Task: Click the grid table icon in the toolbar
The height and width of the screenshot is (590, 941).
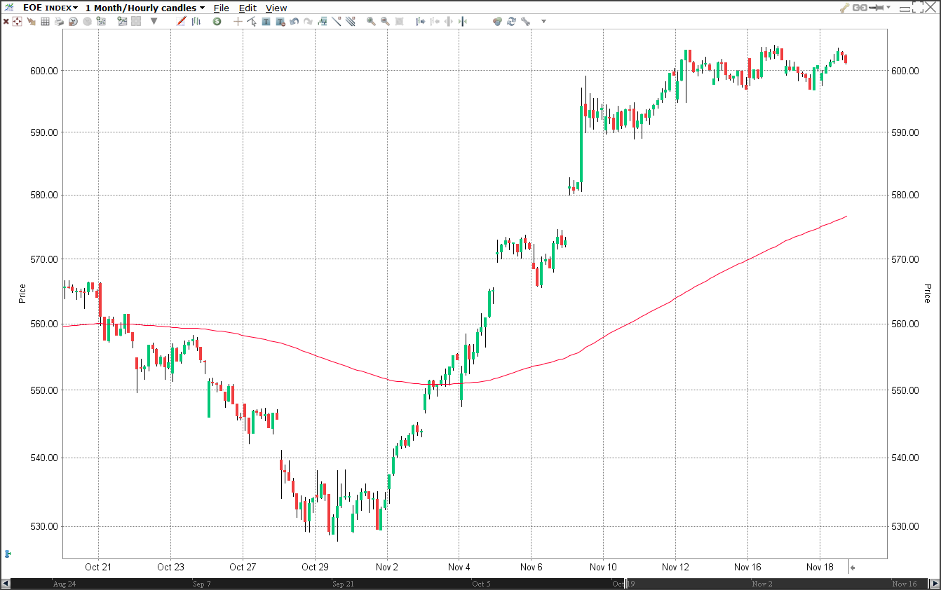Action: (45, 22)
